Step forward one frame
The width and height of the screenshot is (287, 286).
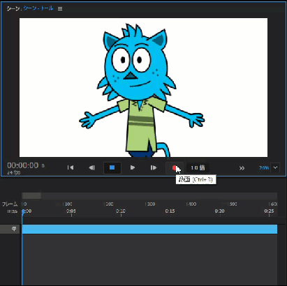[154, 167]
